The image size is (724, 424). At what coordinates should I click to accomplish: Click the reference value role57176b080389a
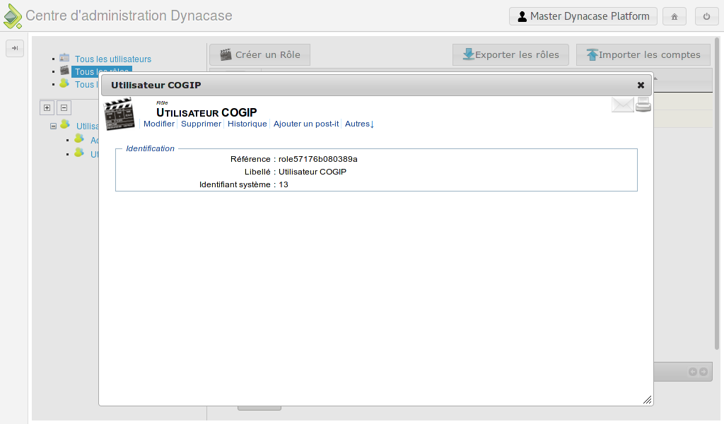click(317, 159)
